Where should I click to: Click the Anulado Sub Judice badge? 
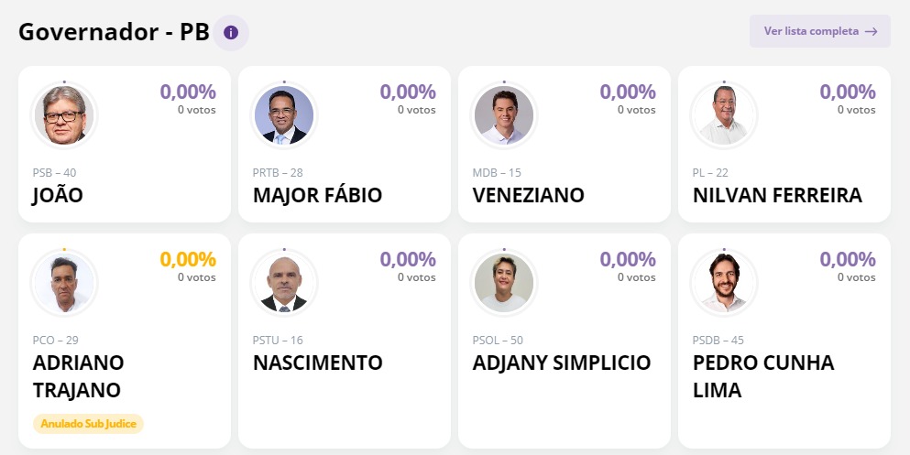click(89, 423)
